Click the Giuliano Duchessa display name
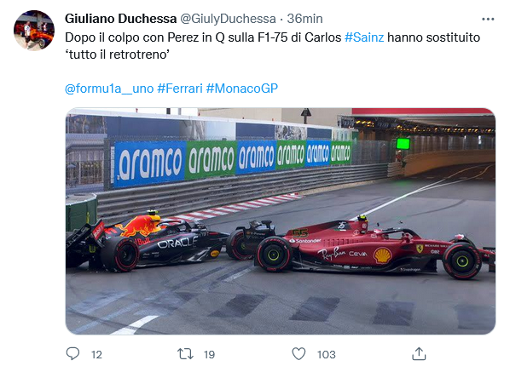This screenshot has height=372, width=510. (120, 19)
